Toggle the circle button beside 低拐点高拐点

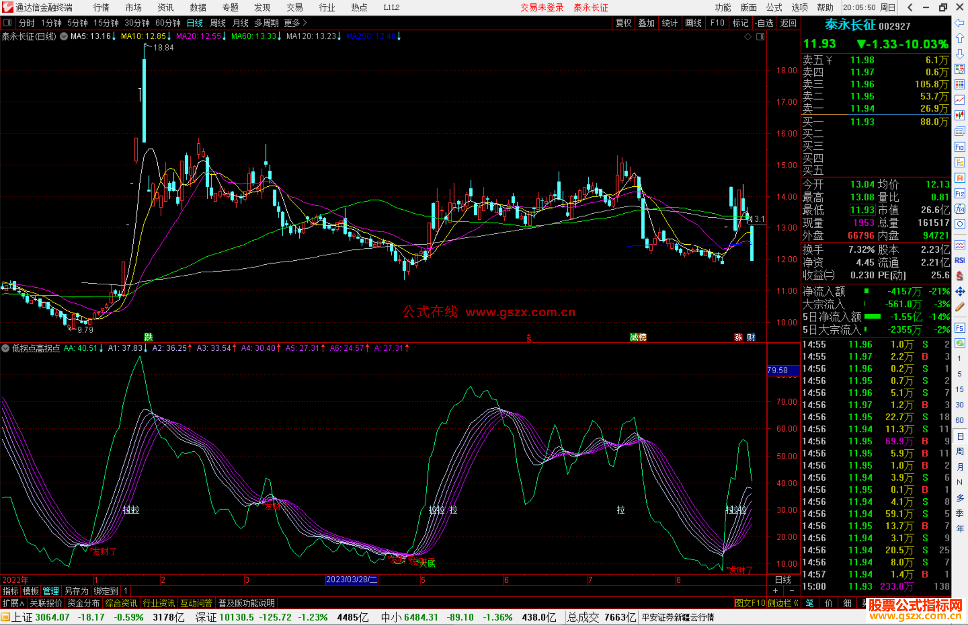click(5, 348)
